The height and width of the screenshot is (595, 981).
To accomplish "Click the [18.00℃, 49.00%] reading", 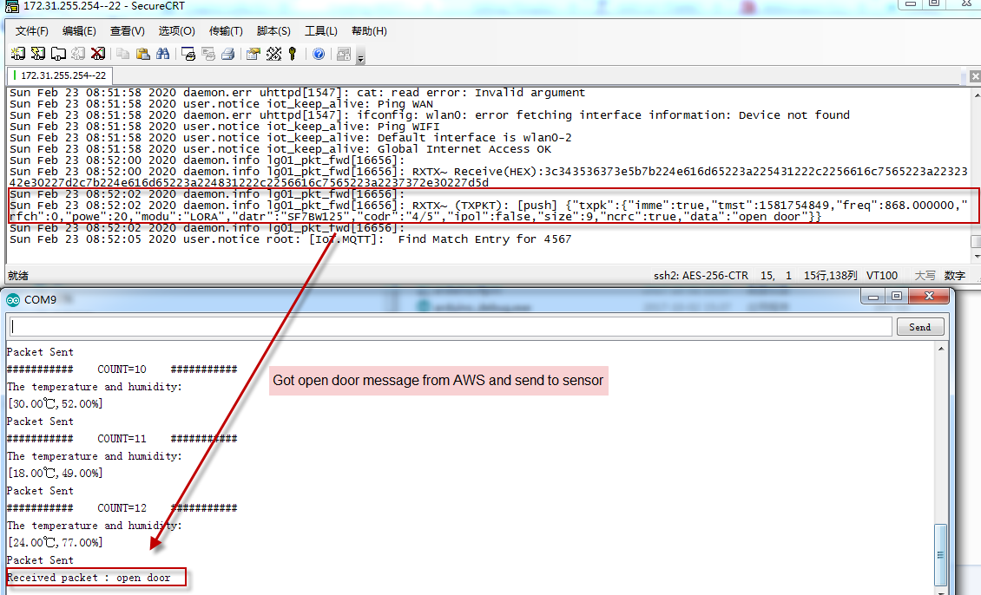I will coord(55,473).
